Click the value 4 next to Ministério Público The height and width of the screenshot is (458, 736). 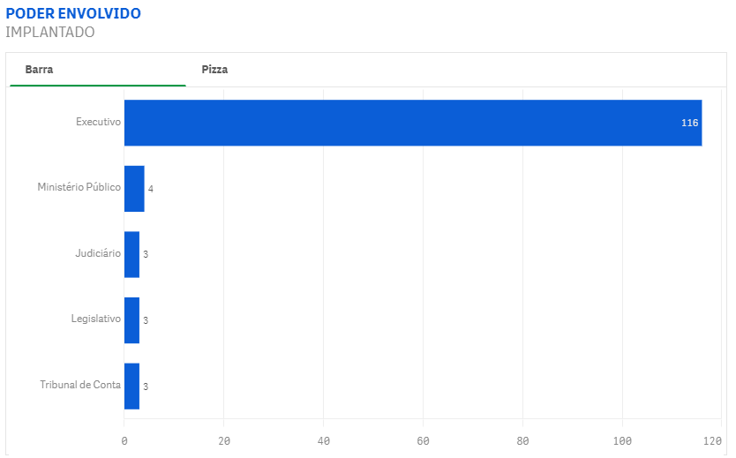(x=151, y=189)
